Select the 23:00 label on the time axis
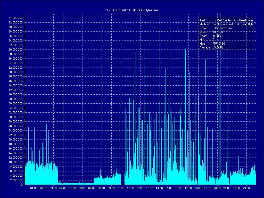Image resolution: width=264 pixels, height=198 pixels. click(246, 188)
